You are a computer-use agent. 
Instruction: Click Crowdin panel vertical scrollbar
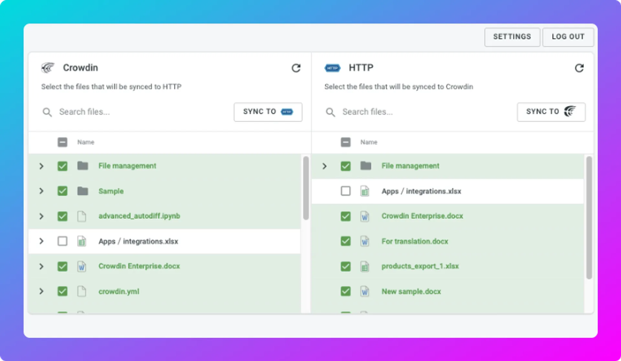(x=306, y=188)
